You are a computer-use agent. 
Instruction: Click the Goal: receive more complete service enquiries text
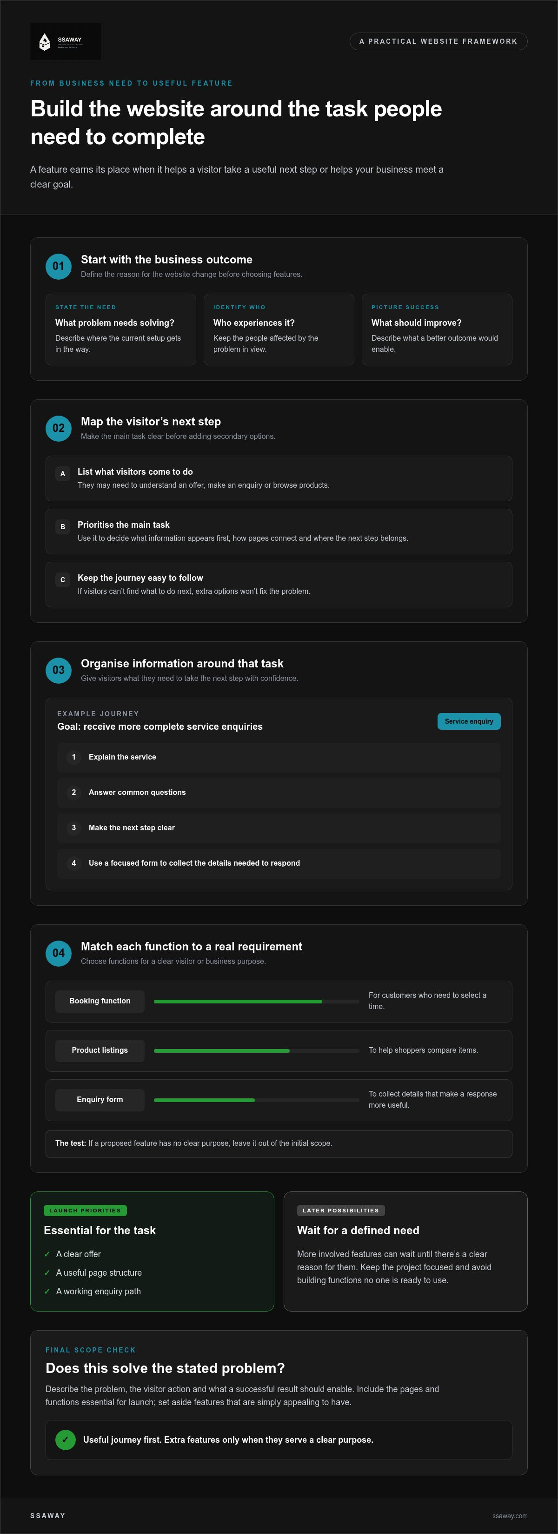pos(160,727)
